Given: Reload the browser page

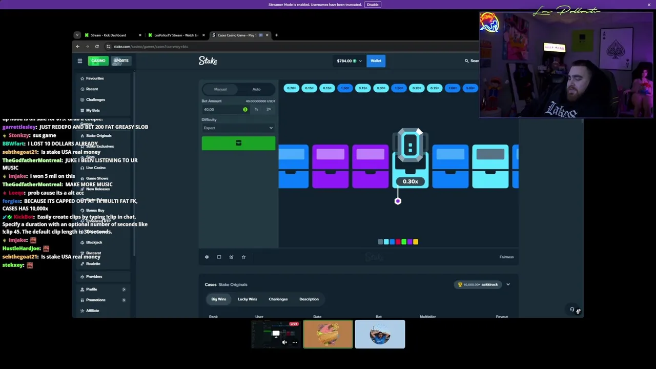Looking at the screenshot, I should coord(97,47).
